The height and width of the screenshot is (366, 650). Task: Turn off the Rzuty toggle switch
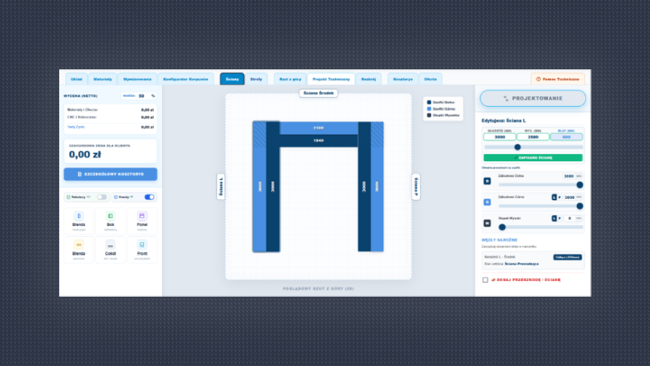click(149, 197)
